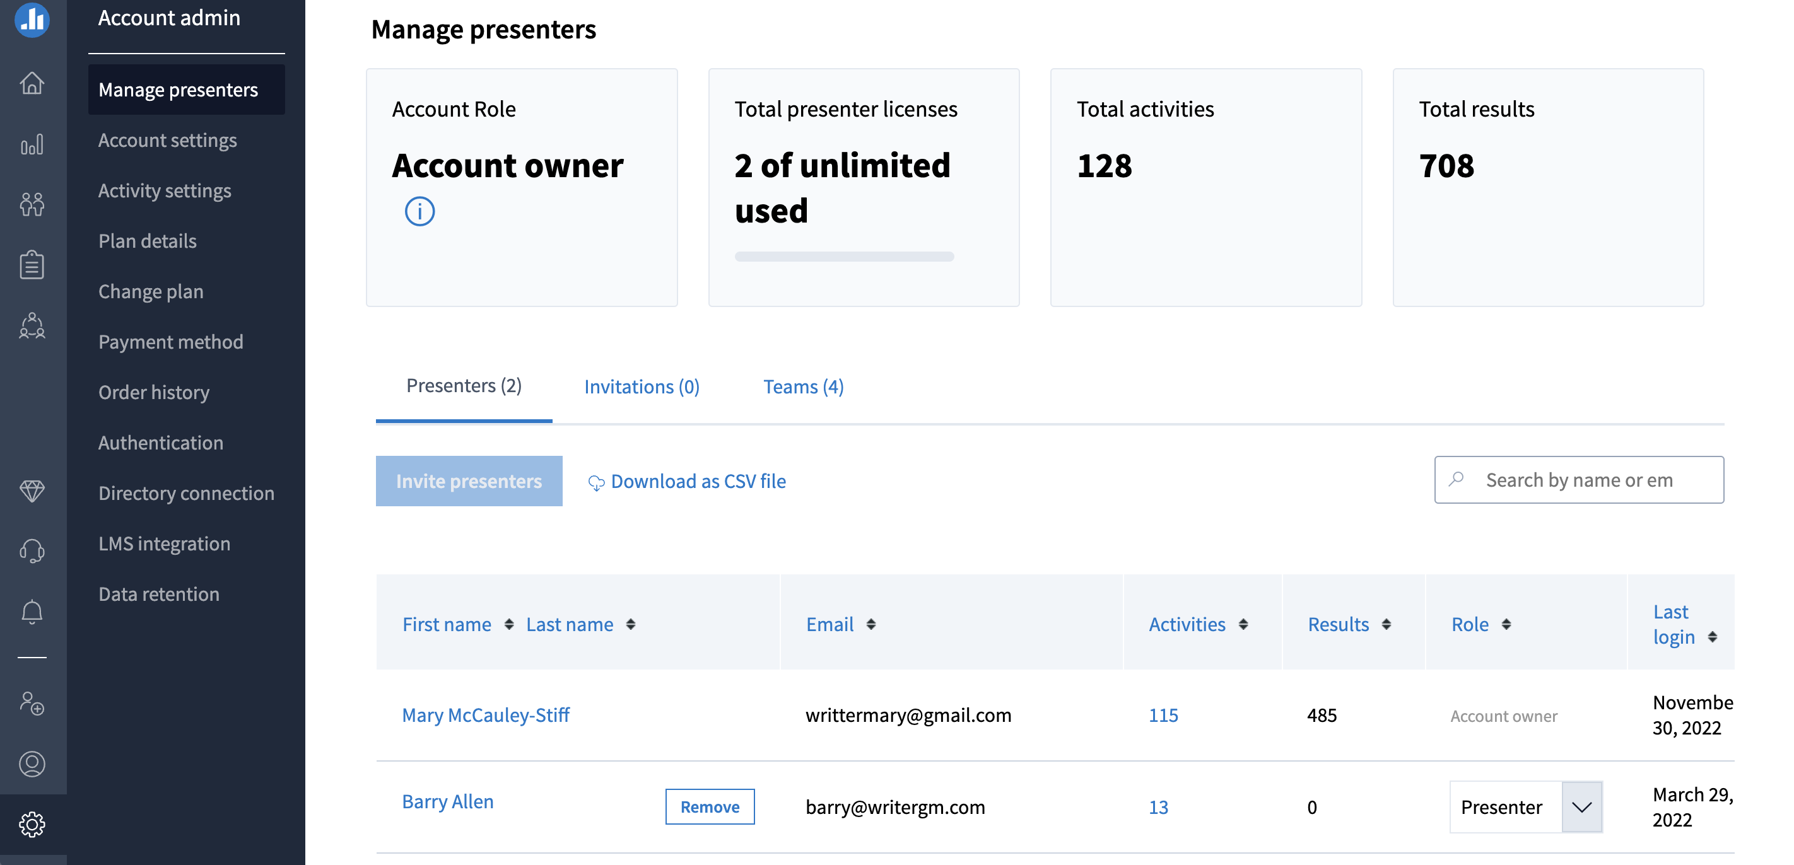Open the notifications bell icon
The image size is (1794, 865).
pyautogui.click(x=32, y=612)
